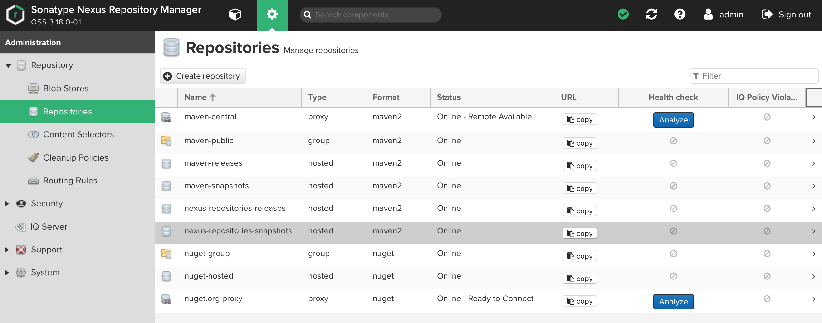Viewport: 822px width, 323px height.
Task: Copy URL of maven-snapshots
Action: point(580,188)
